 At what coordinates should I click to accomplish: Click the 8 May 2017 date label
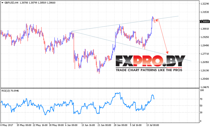tap(7, 125)
